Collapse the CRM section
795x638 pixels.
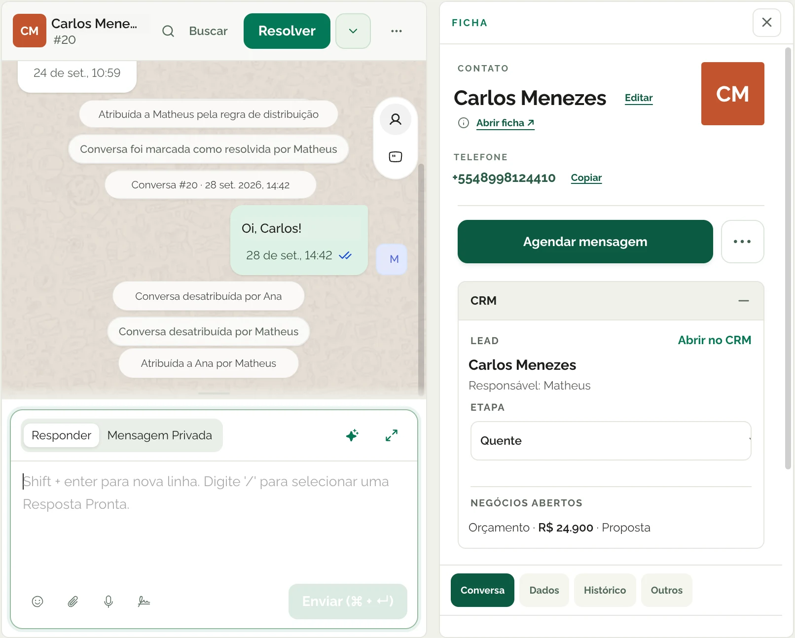pos(744,301)
